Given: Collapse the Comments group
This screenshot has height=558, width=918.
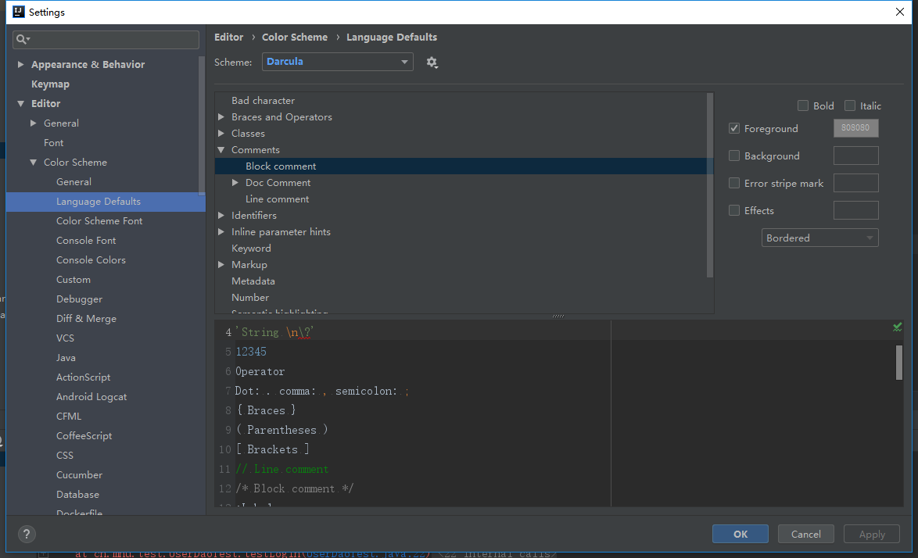Looking at the screenshot, I should pos(221,150).
